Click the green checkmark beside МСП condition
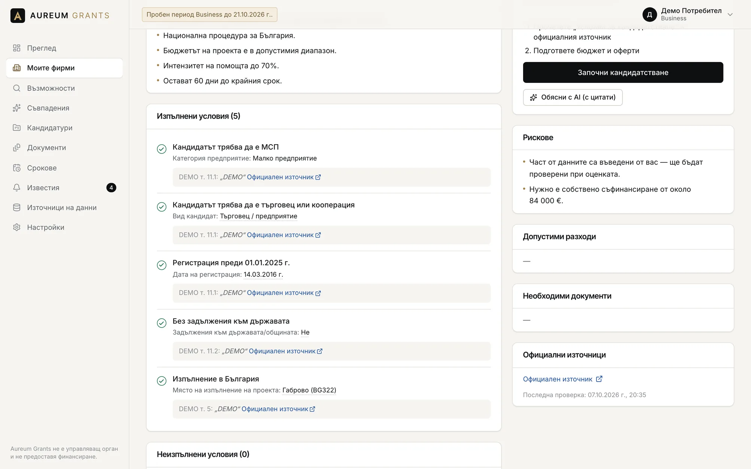Image resolution: width=751 pixels, height=469 pixels. click(x=161, y=149)
